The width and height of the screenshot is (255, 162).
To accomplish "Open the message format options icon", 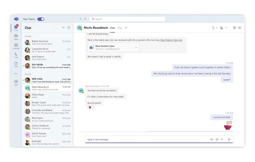I will pyautogui.click(x=211, y=139).
